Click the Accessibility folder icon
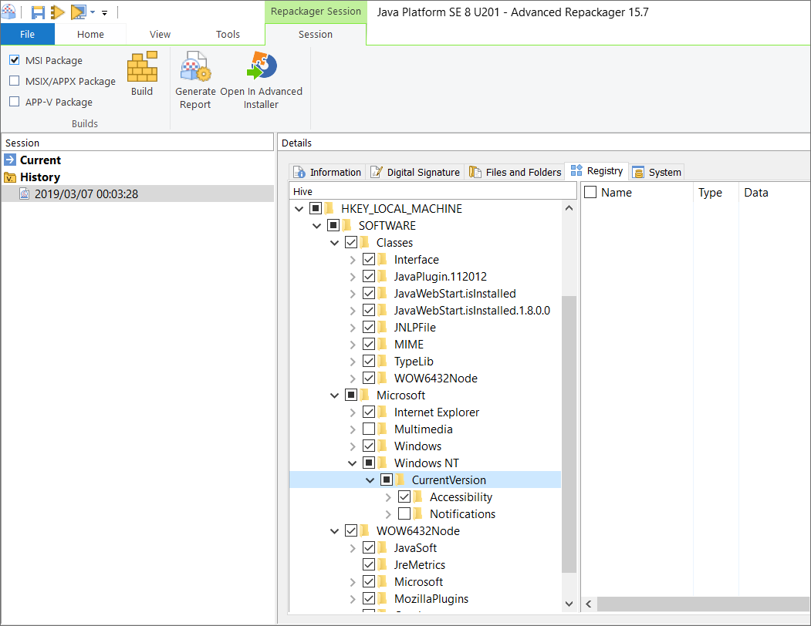Image resolution: width=811 pixels, height=626 pixels. [x=418, y=496]
